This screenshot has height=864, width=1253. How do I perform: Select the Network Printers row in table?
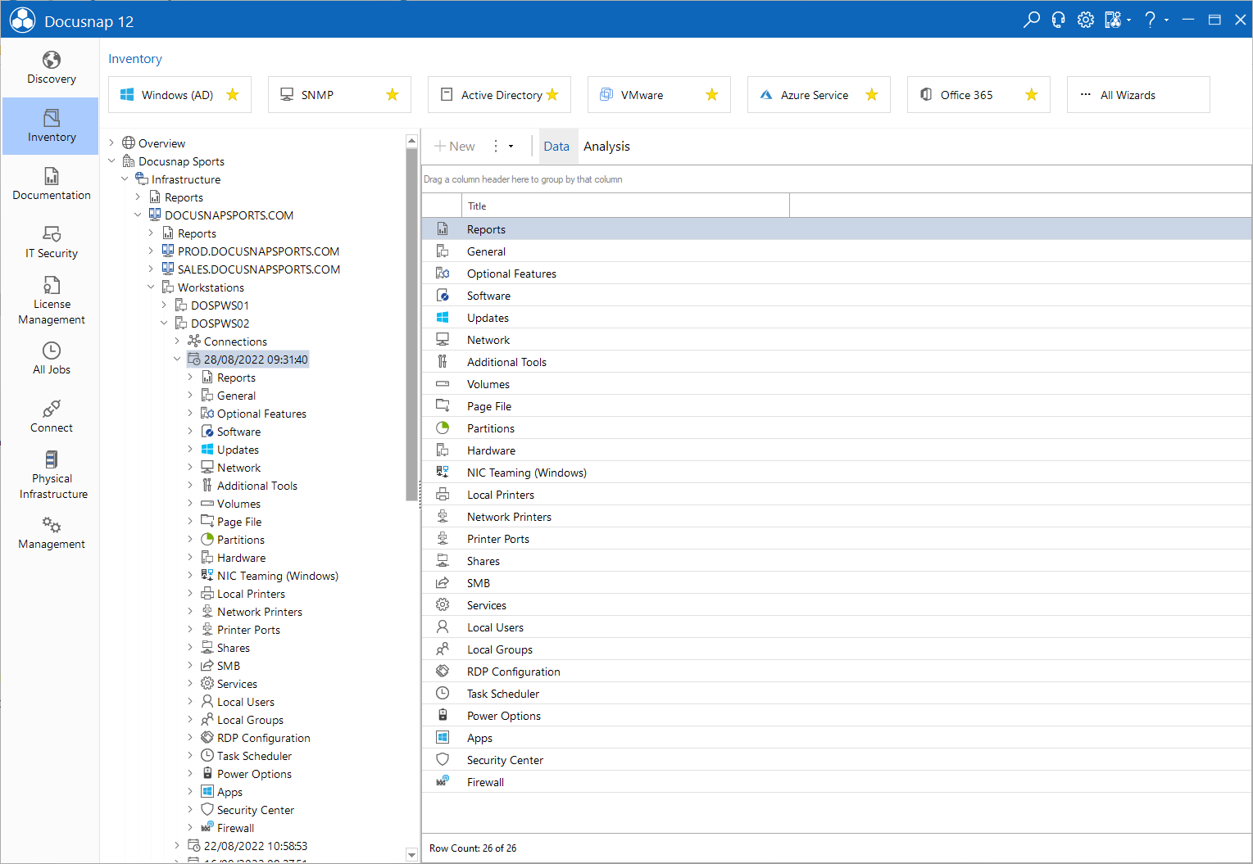tap(837, 517)
